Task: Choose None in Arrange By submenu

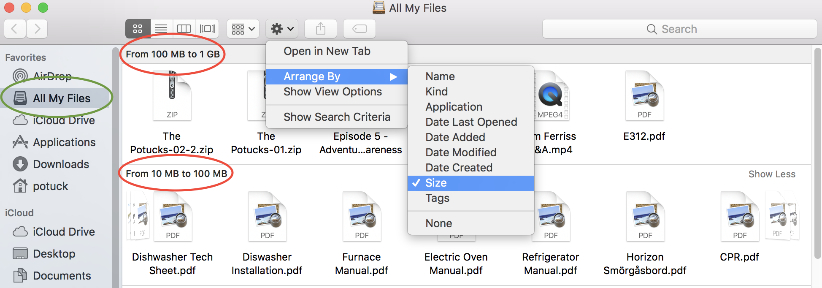Action: click(x=439, y=223)
